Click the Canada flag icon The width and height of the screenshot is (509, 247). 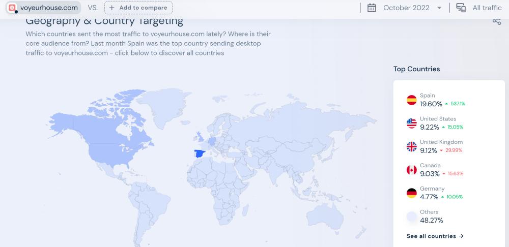point(411,170)
